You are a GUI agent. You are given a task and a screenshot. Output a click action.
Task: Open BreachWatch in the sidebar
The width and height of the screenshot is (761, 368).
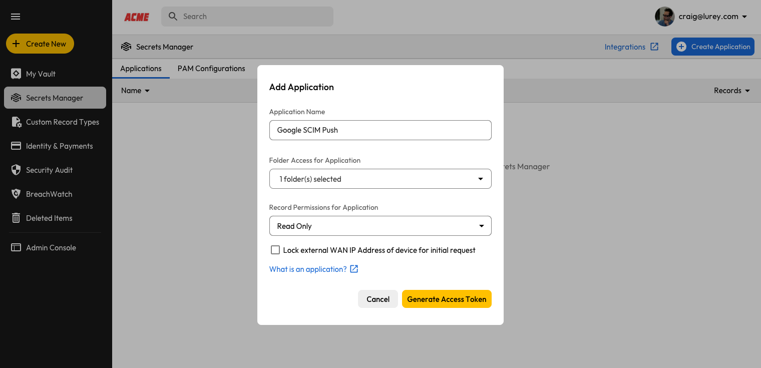[49, 194]
